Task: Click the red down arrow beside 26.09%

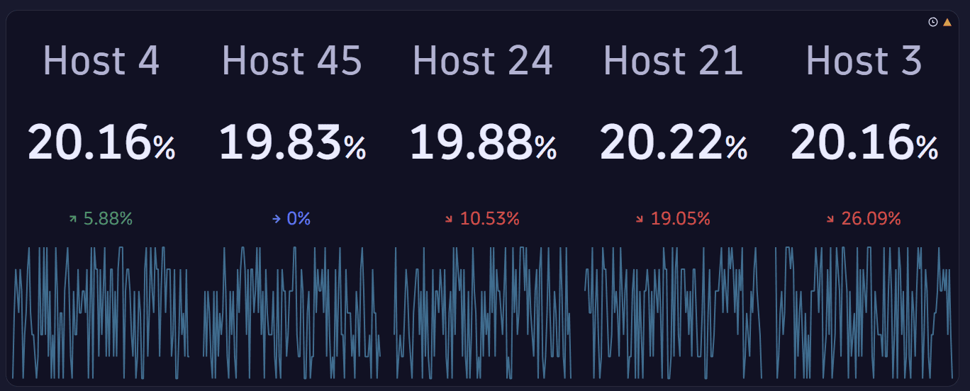Action: point(830,220)
